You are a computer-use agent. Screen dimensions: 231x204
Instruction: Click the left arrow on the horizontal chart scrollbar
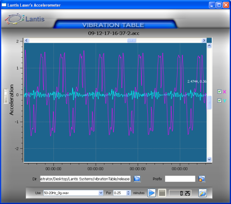coord(26,40)
